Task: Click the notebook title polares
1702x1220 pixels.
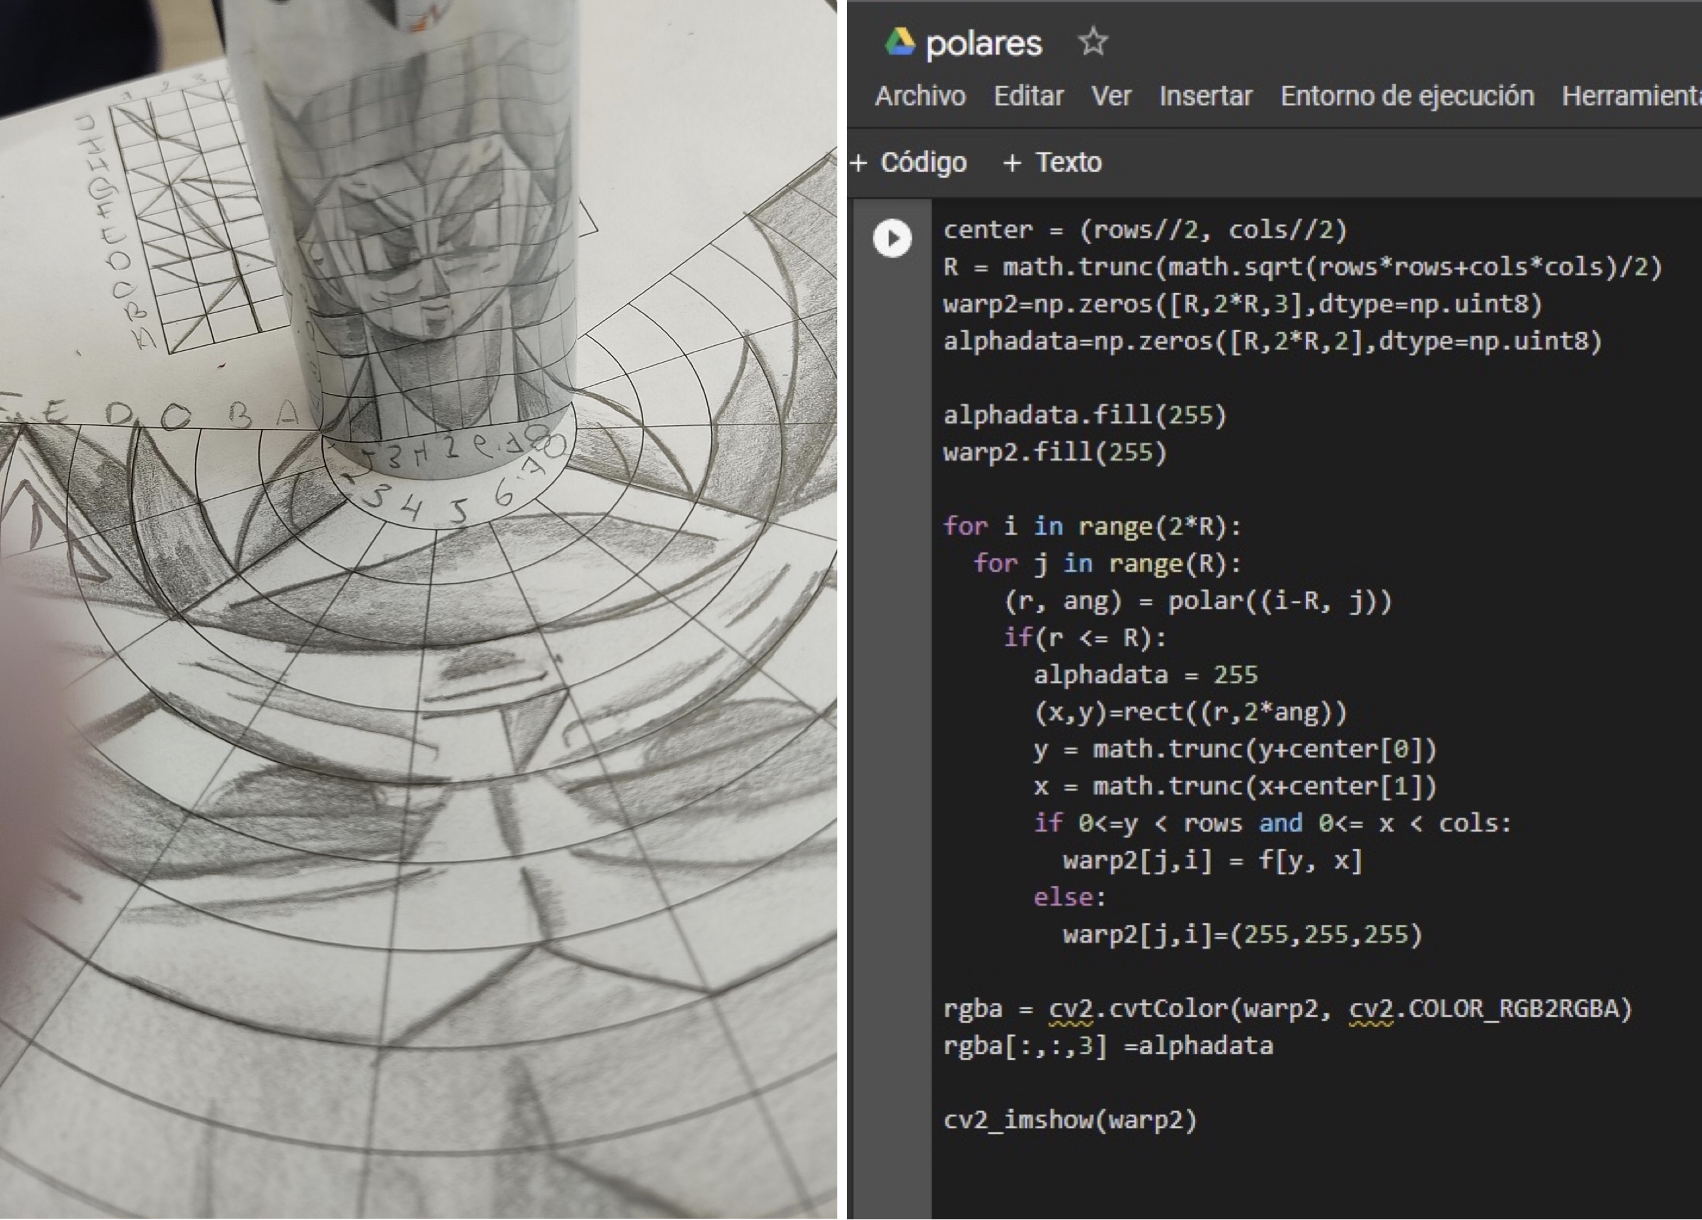Action: coord(984,44)
